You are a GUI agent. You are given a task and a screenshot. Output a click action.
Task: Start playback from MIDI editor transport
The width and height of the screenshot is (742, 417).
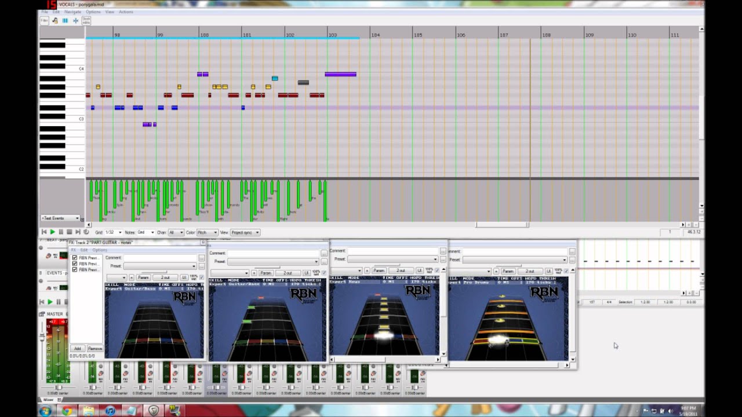click(x=52, y=232)
